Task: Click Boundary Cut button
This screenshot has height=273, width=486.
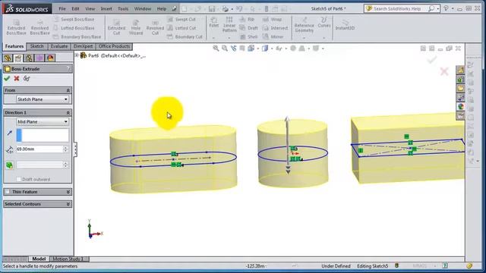Action: pos(185,36)
